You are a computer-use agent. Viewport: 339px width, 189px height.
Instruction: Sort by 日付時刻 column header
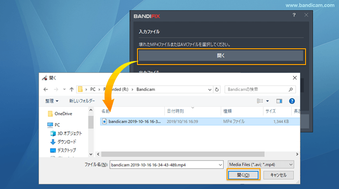(176, 111)
